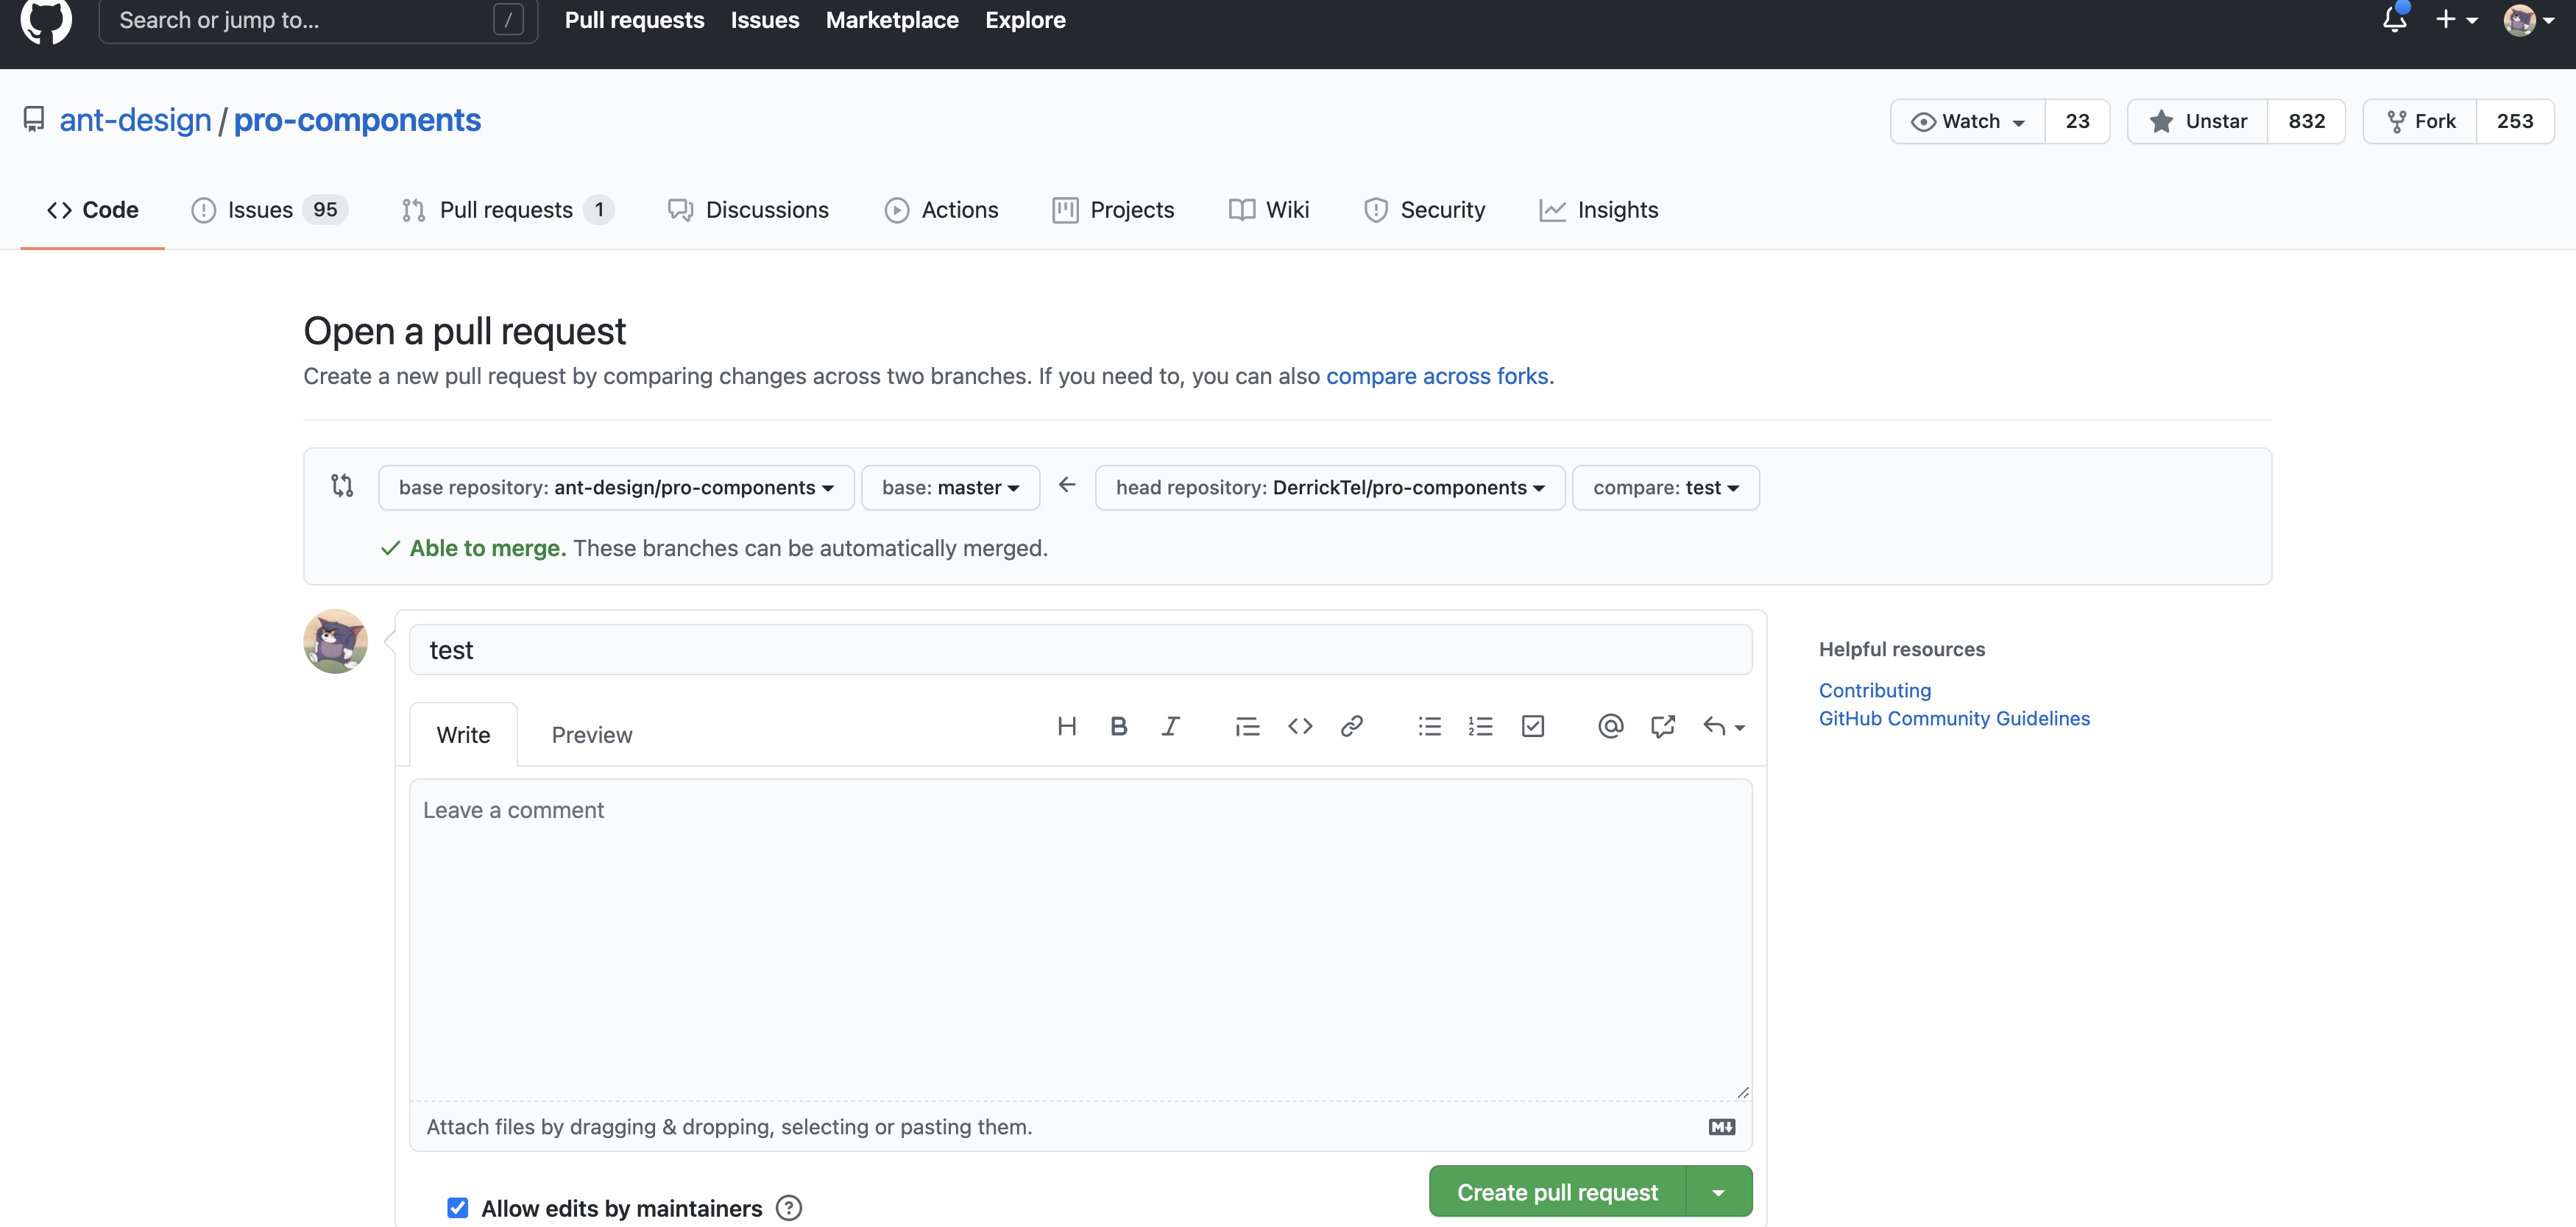Image resolution: width=2576 pixels, height=1227 pixels.
Task: Insert a numbered list icon
Action: [1480, 726]
